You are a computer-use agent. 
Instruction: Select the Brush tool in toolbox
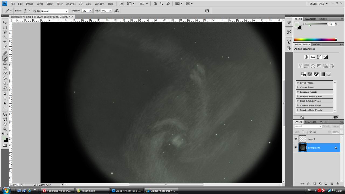point(5,58)
